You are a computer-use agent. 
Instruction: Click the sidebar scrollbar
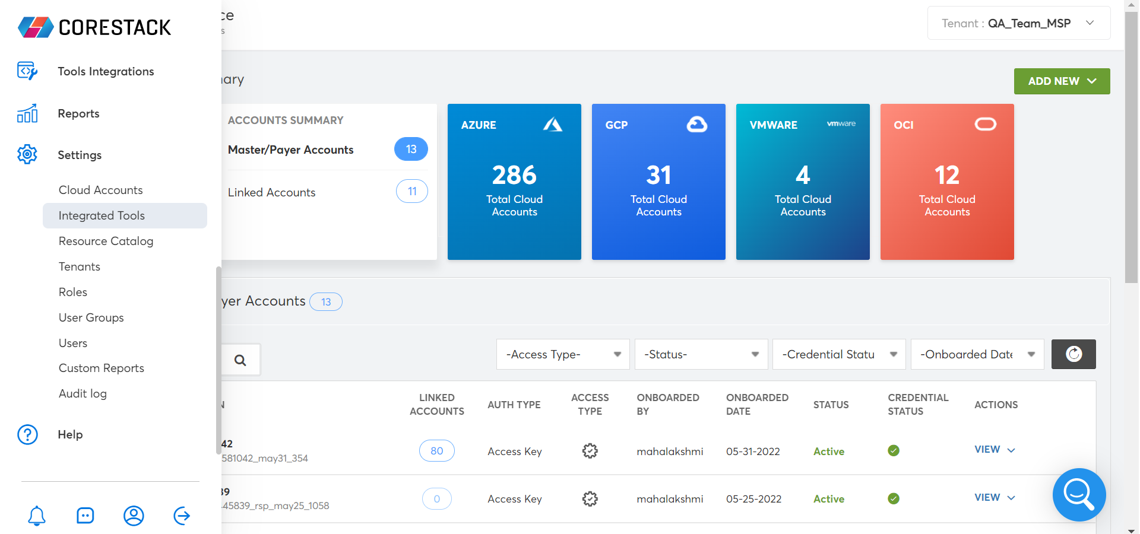pyautogui.click(x=218, y=360)
